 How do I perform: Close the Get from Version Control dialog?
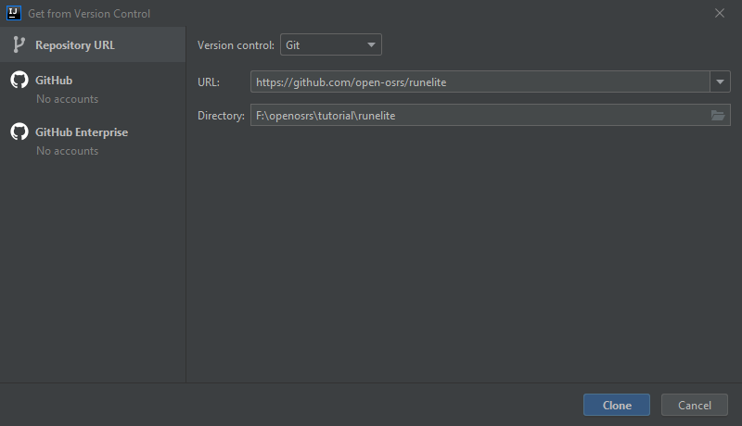coord(720,13)
